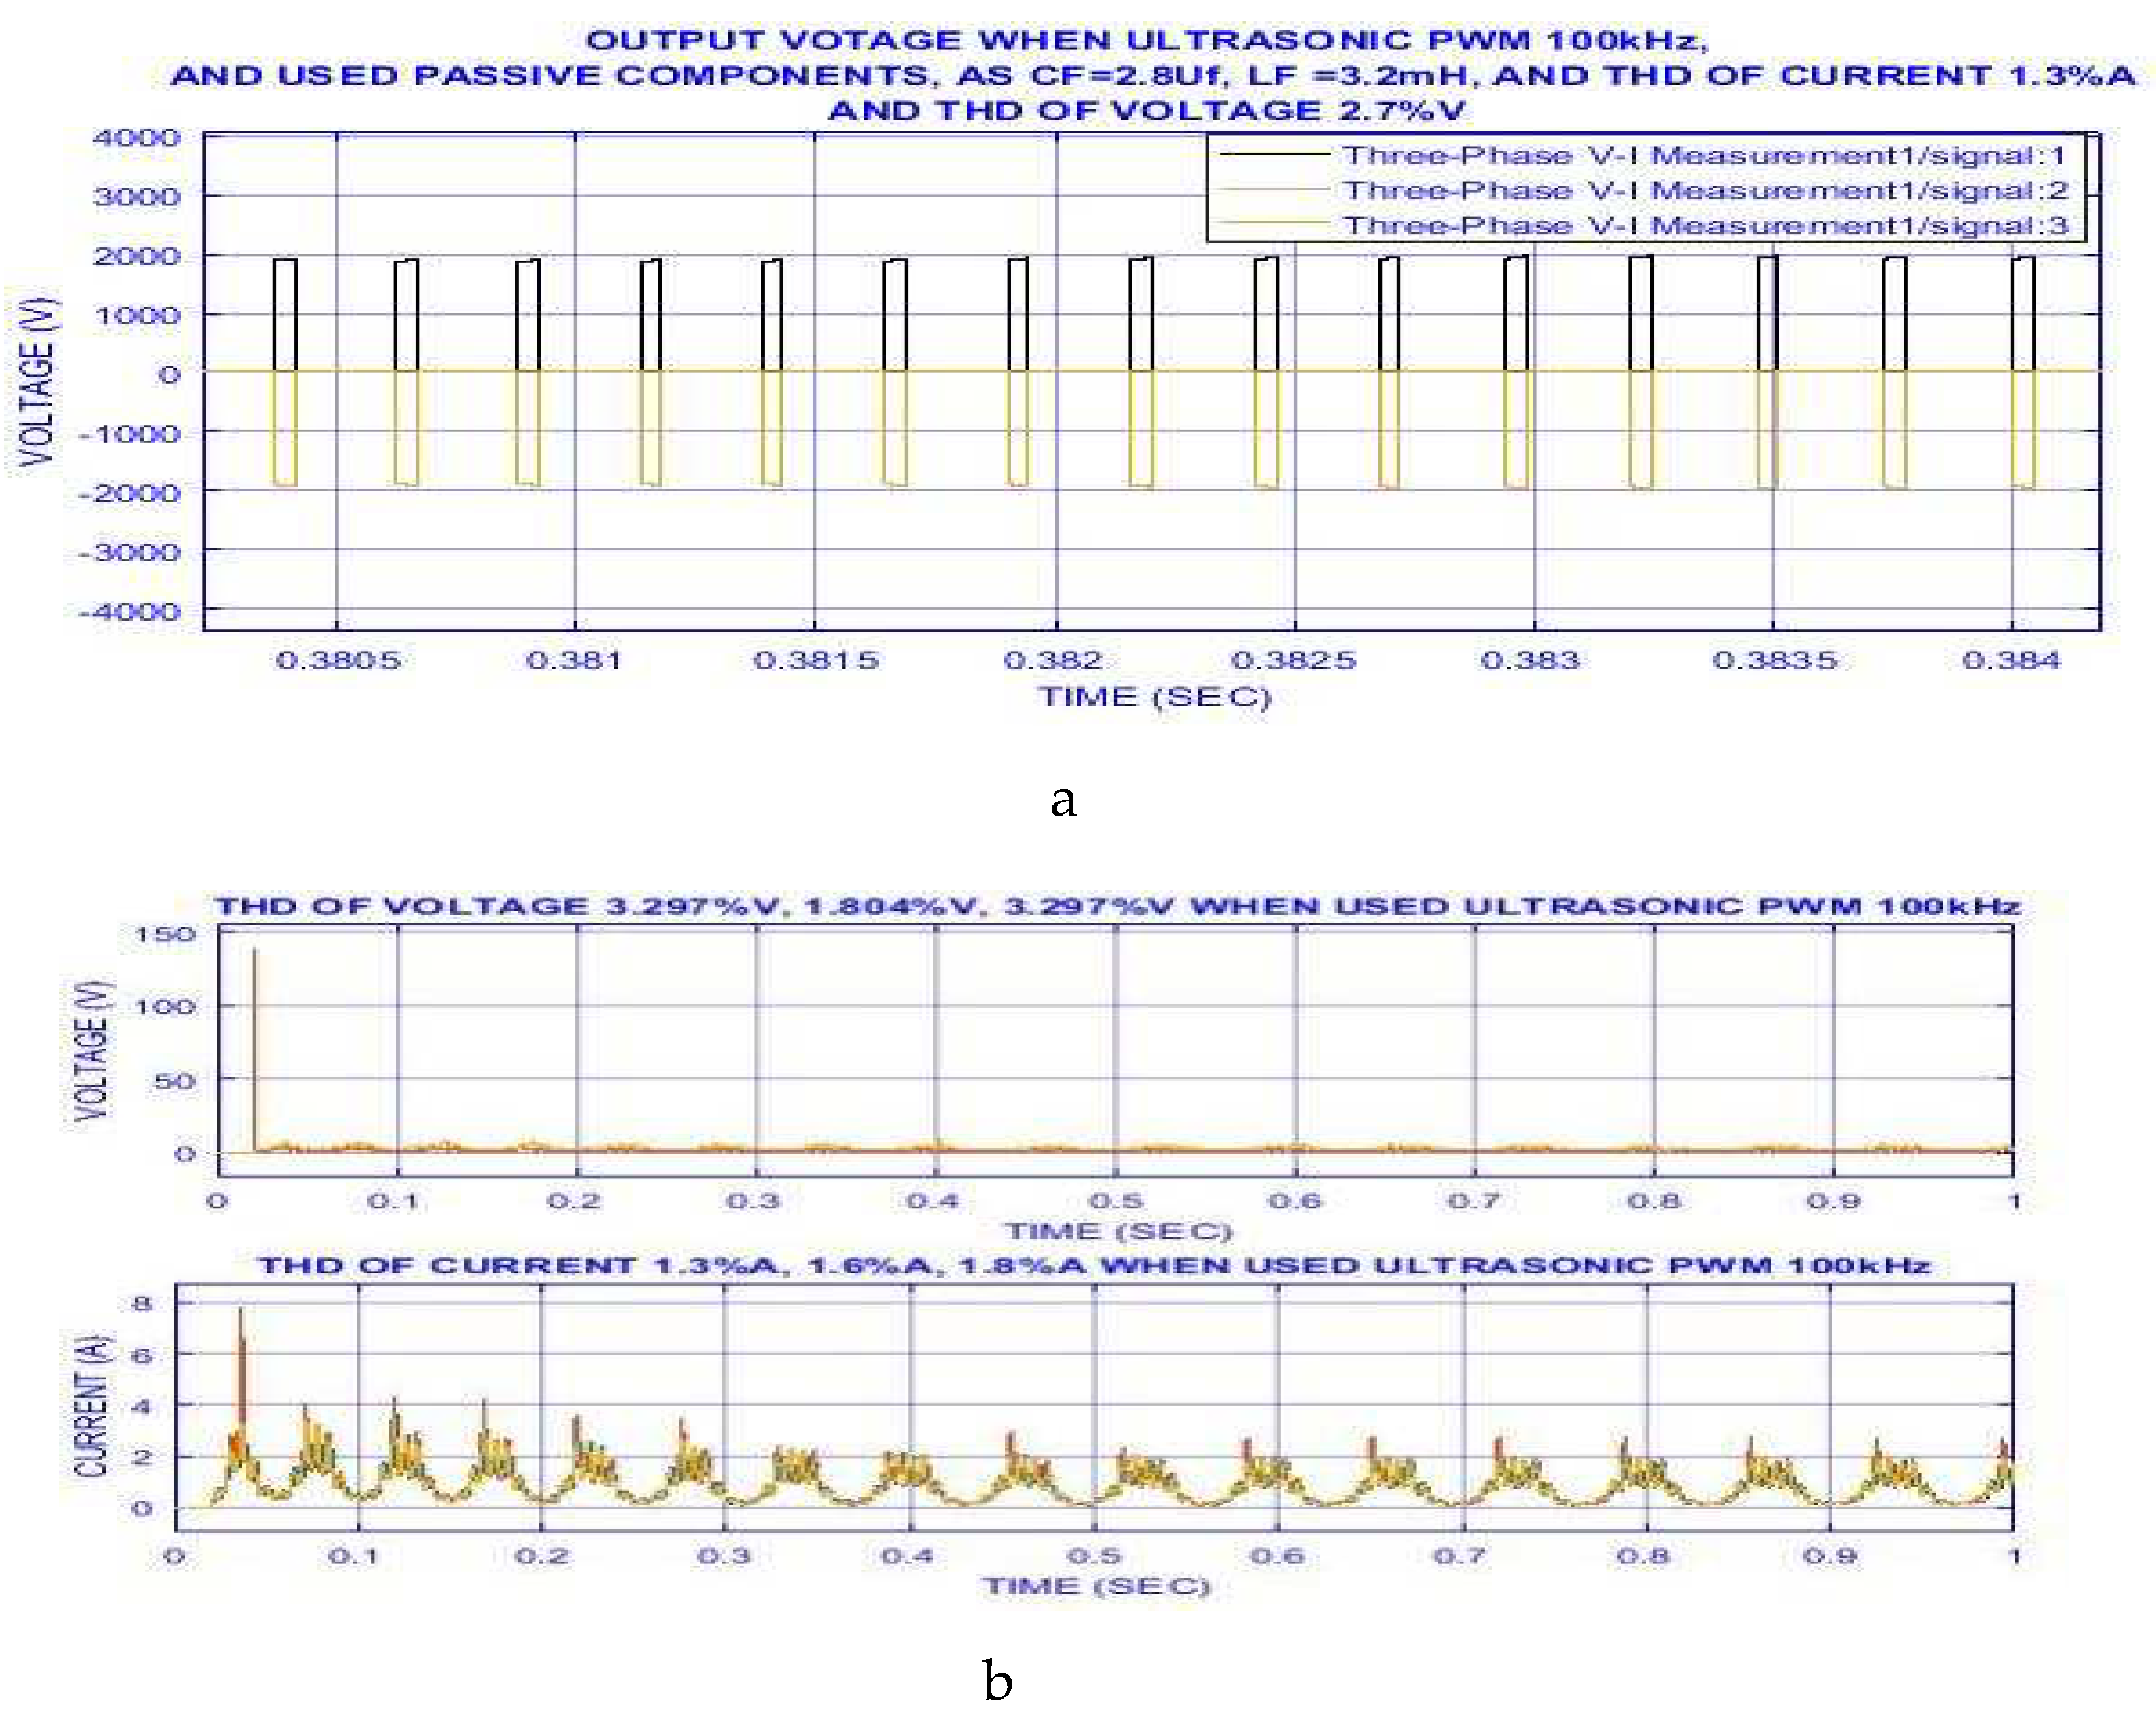Viewport: 2156px width, 1721px height.
Task: Click the 4000 y-axis tick label
Action: [137, 137]
